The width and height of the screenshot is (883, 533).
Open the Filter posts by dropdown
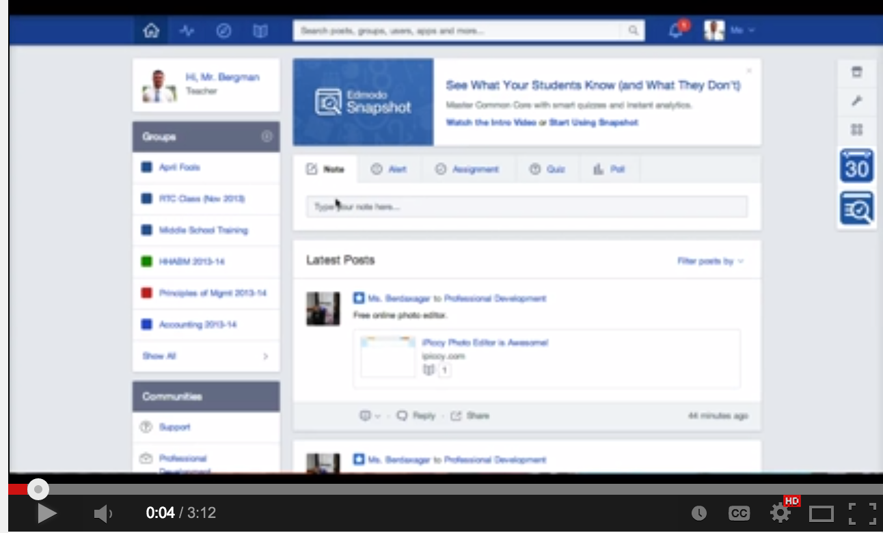710,261
